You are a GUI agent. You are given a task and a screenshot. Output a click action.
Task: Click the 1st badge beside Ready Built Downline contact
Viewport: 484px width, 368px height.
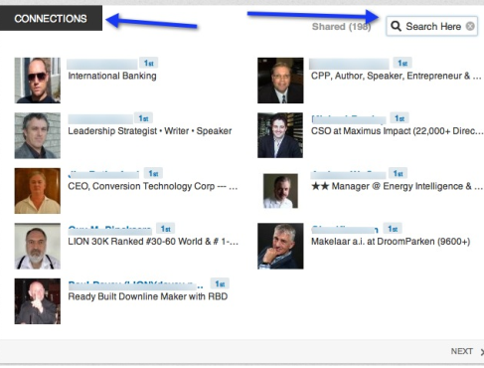pos(220,283)
